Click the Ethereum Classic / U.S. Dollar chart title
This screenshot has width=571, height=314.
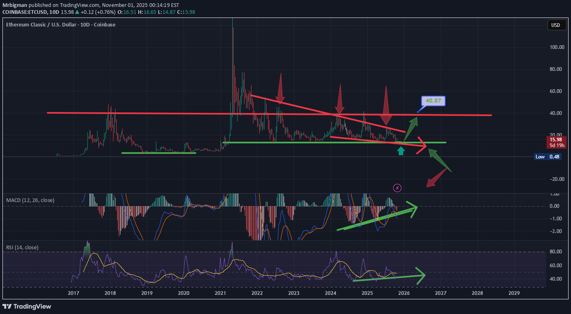(60, 25)
